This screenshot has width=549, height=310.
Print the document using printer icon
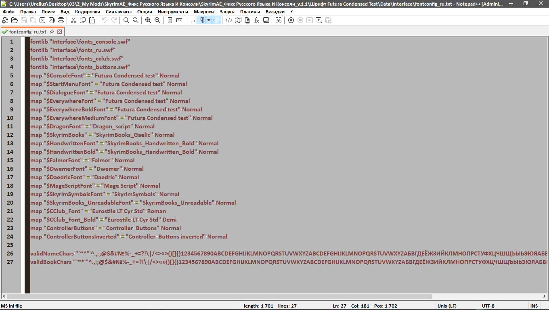coord(61,20)
